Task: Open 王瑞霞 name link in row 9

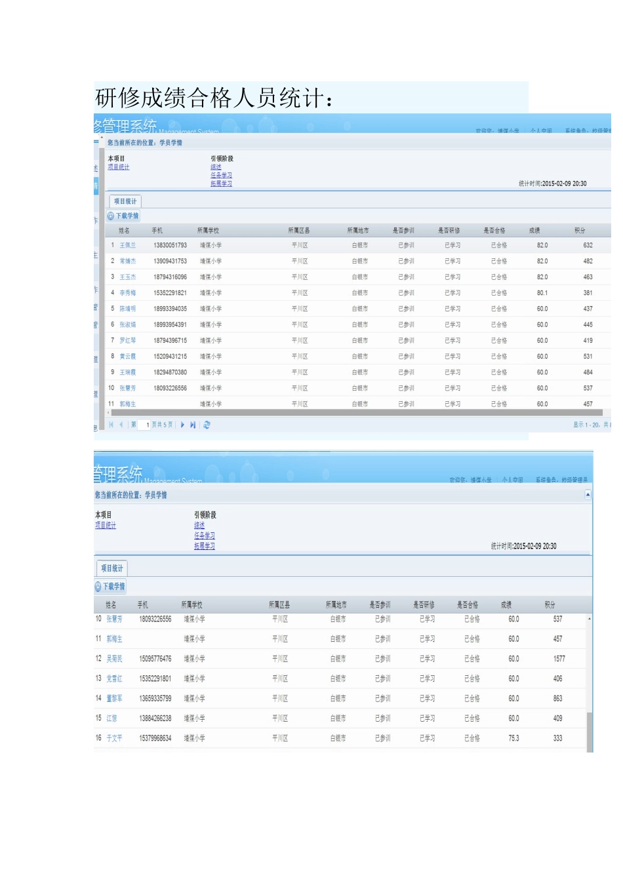Action: 128,372
